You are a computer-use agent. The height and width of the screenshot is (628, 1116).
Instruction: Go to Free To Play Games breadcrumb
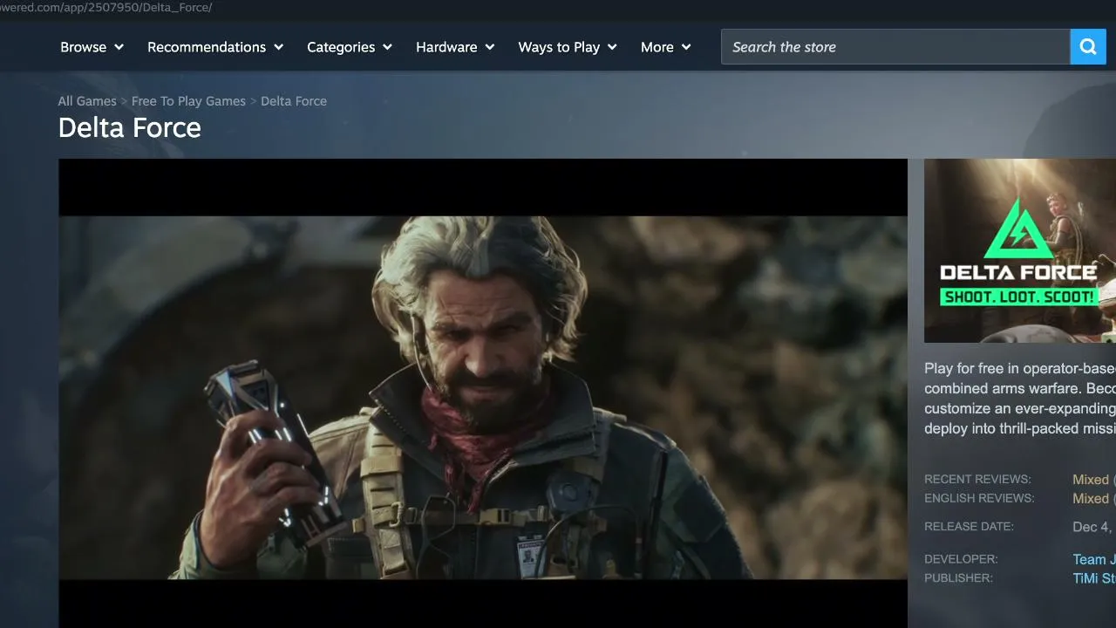click(x=188, y=101)
